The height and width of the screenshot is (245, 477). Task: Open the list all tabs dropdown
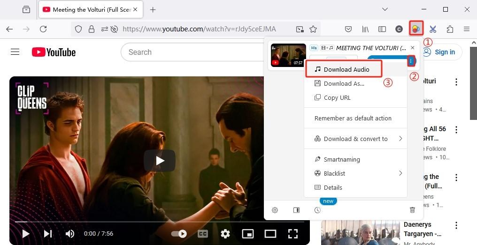(385, 9)
